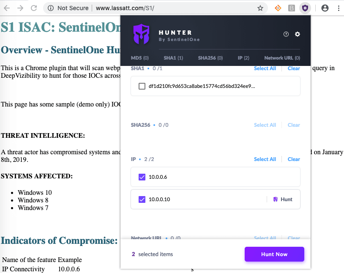344x273 pixels.
Task: Bookmark this page with star icon
Action: 260,8
